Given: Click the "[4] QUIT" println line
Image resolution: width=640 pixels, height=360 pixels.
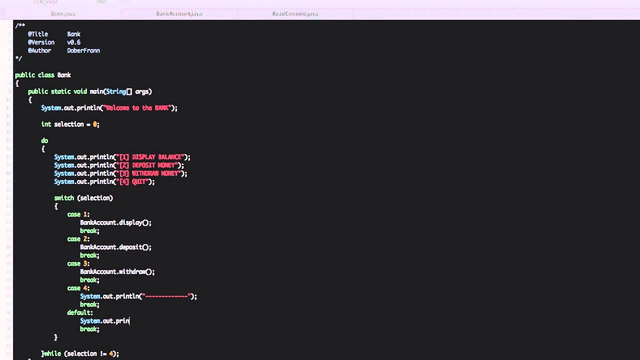Looking at the screenshot, I should point(104,181).
